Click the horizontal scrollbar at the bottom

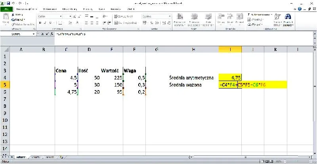pyautogui.click(x=251, y=157)
